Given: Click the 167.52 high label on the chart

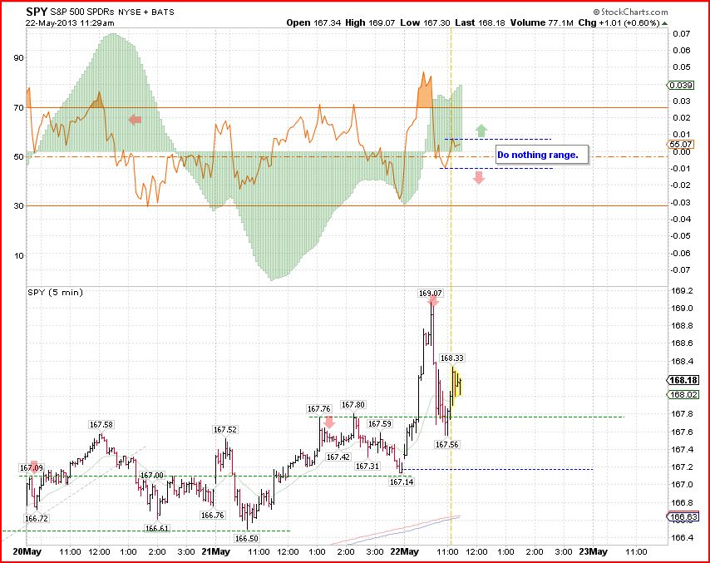Looking at the screenshot, I should coord(225,429).
